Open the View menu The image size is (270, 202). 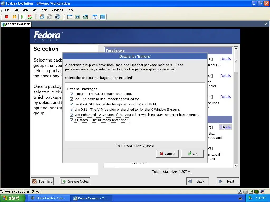(x=25, y=10)
